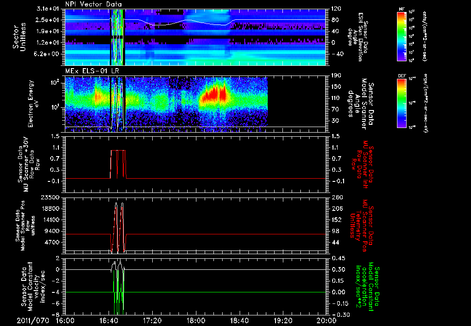Click the Electron Energy eV axis label
This screenshot has height=326, width=471.
click(x=34, y=104)
